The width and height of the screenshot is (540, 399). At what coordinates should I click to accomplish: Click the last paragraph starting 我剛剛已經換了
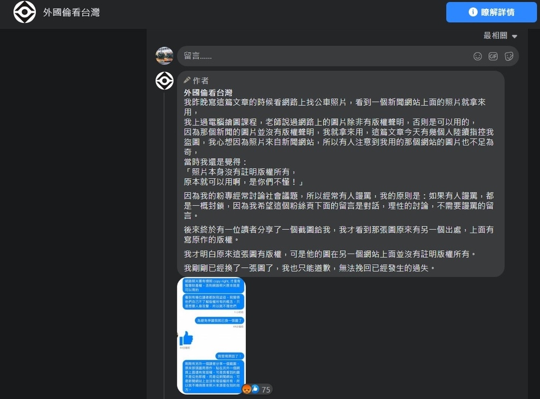(310, 268)
